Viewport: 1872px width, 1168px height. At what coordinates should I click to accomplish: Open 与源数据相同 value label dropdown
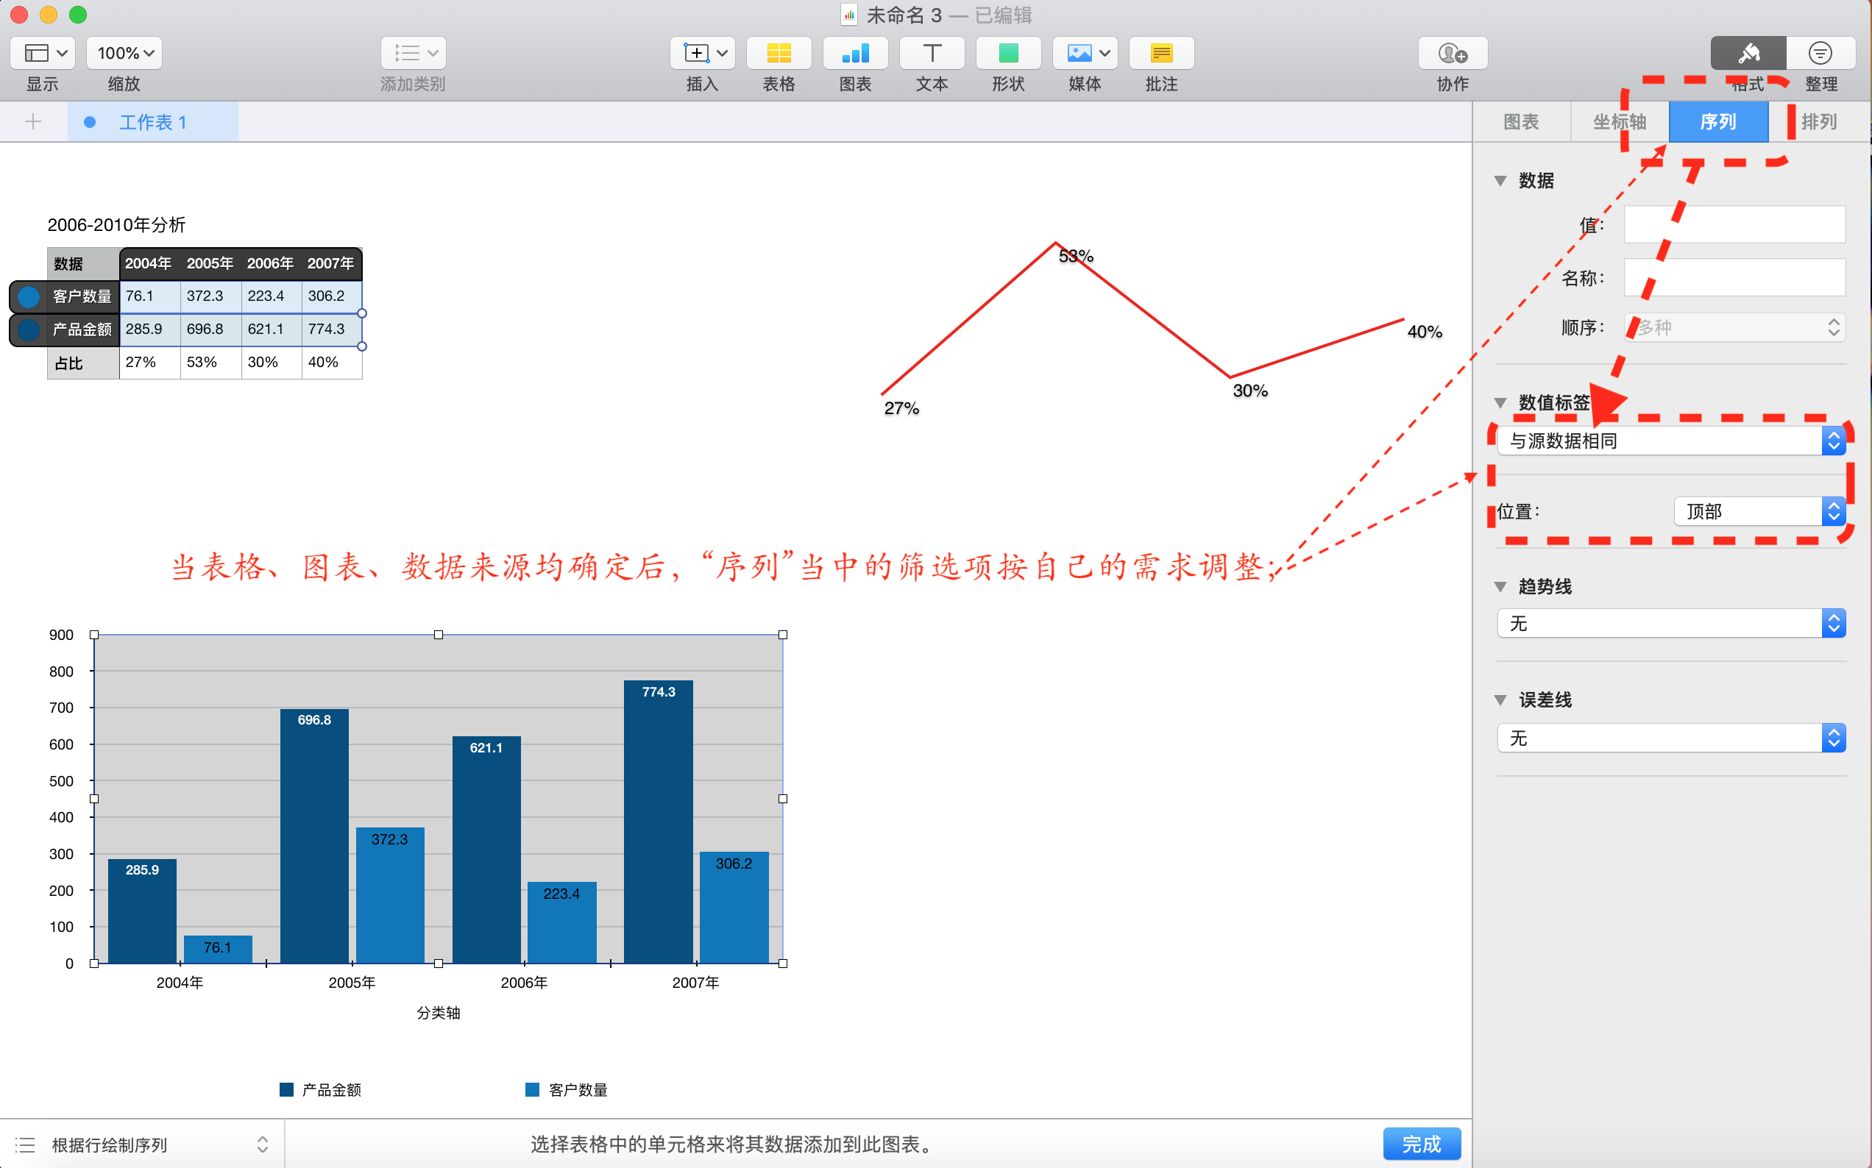coord(1670,441)
